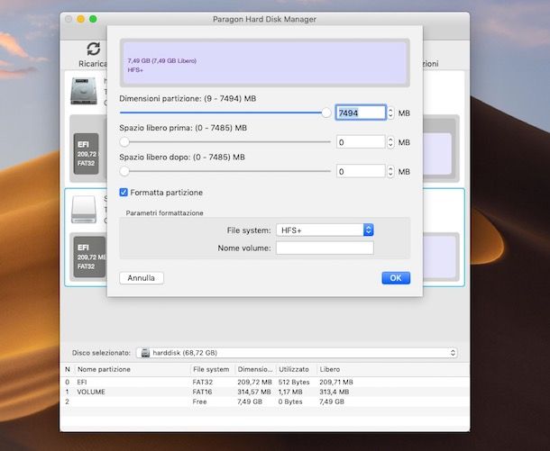
Task: Click the Dimensioni partizione value field 7494
Action: click(x=361, y=113)
